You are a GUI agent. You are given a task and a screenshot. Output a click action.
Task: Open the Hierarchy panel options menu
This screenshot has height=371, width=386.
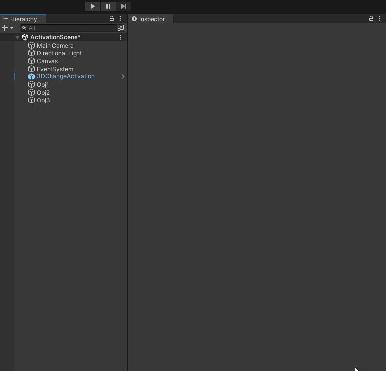coord(120,18)
